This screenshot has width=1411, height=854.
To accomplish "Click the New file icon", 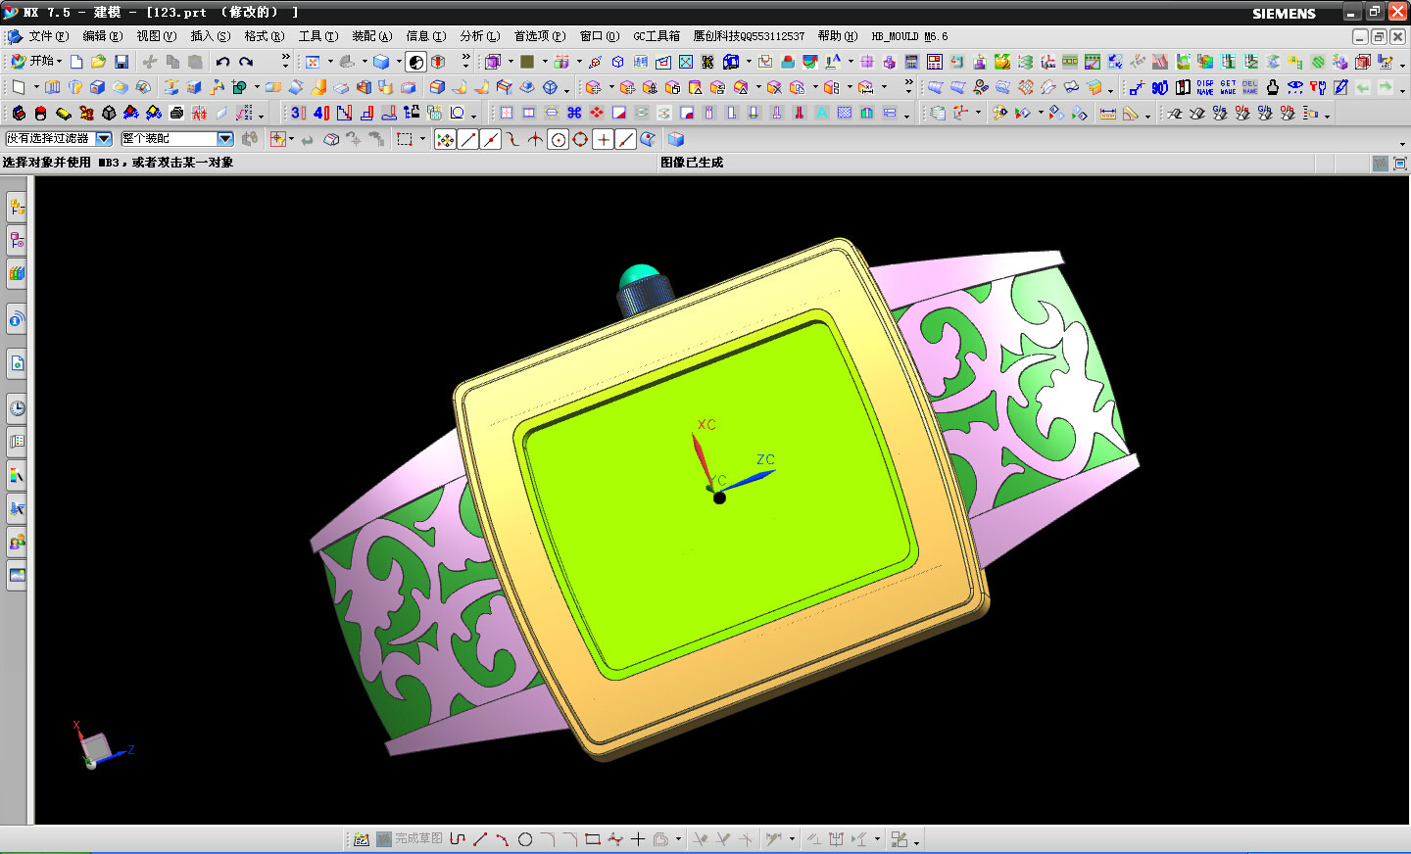I will [x=76, y=62].
